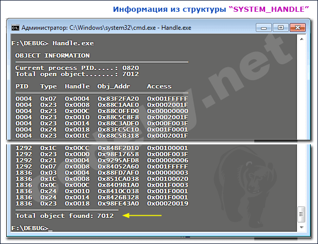The image size is (318, 244).
Task: Minimize the cmd.exe window
Action: 264,28
